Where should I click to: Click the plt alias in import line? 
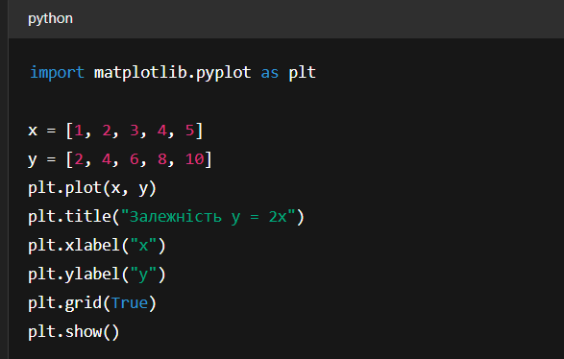click(x=302, y=73)
